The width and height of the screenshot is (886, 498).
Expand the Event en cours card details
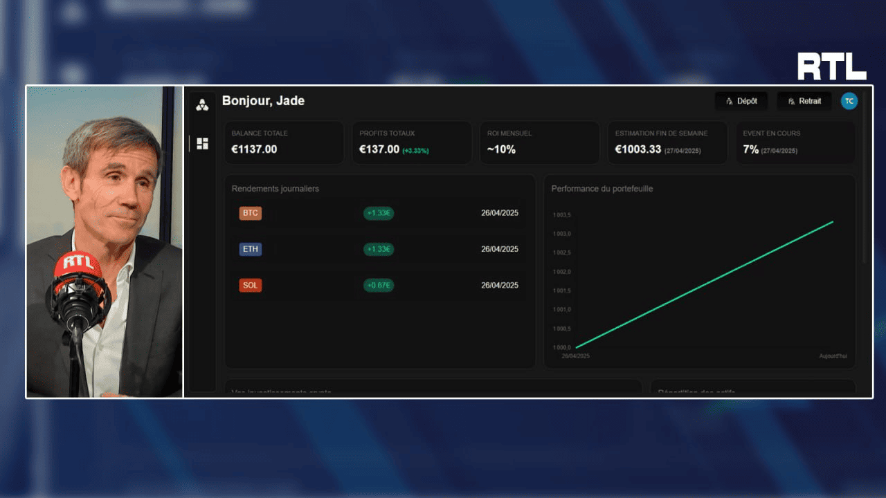tap(795, 142)
